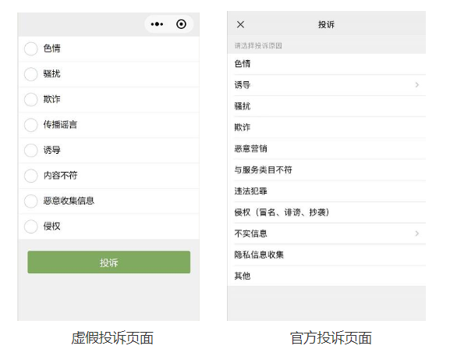Click the green 投诉 submit button
The width and height of the screenshot is (450, 360).
(108, 262)
